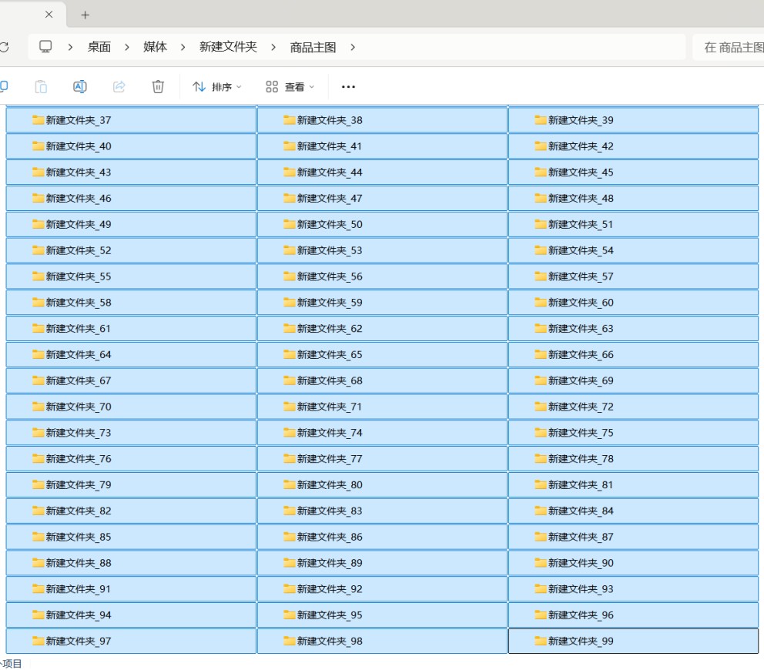Select the folder name 新建文件夹_64
Viewport: 764px width, 670px height.
point(79,355)
